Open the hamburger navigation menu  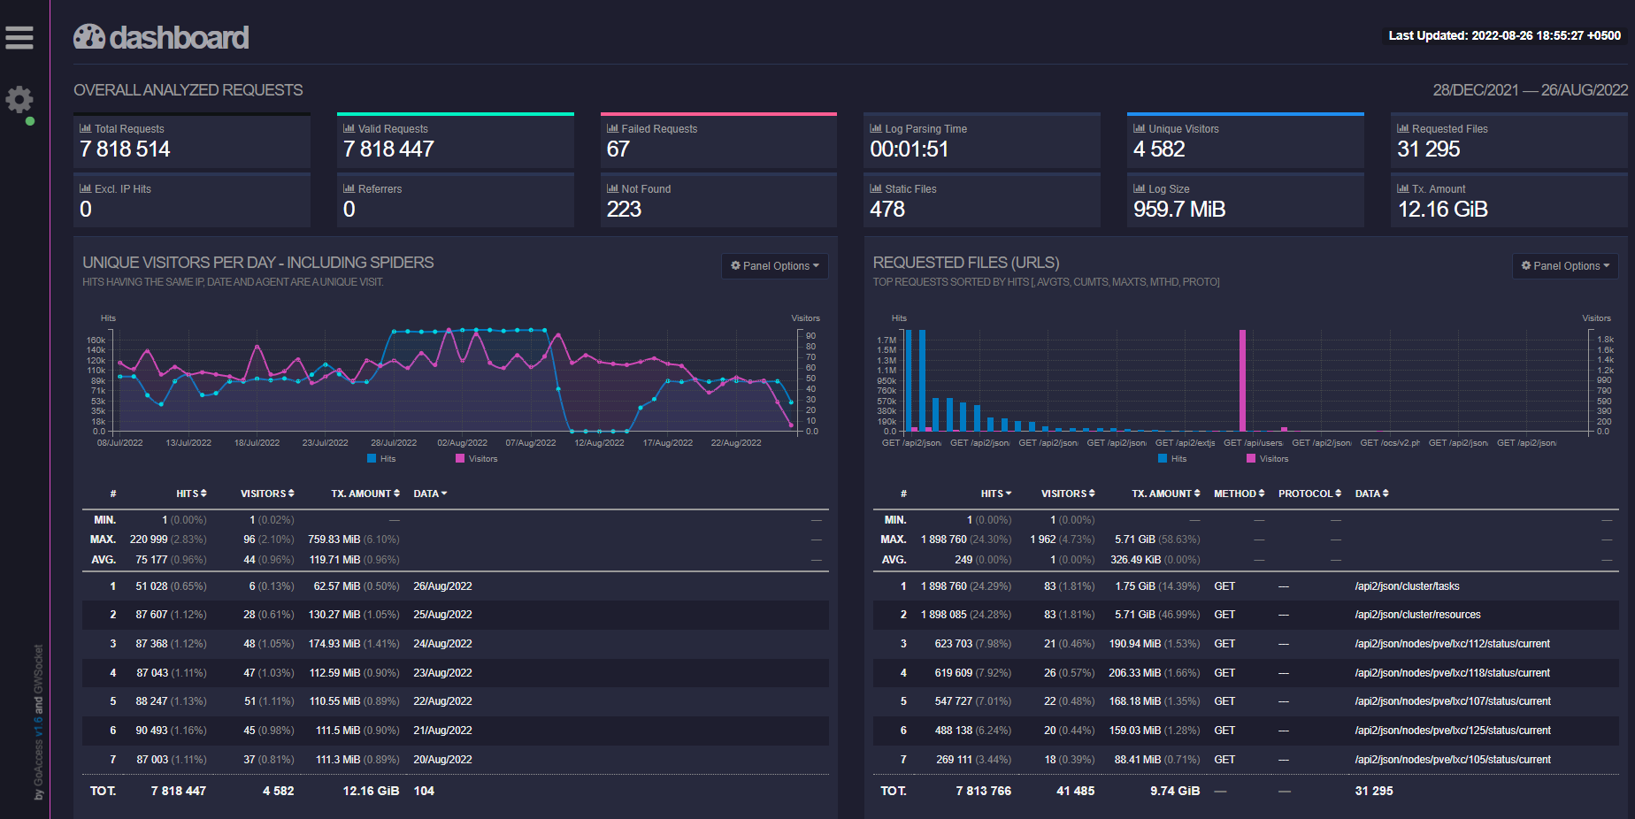click(x=19, y=37)
